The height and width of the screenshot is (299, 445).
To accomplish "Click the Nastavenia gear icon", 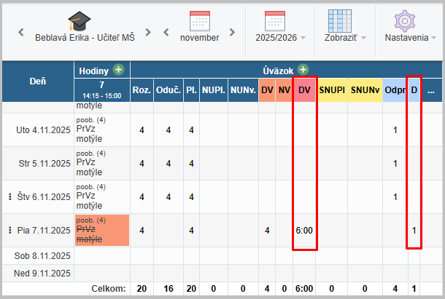I will [x=404, y=20].
